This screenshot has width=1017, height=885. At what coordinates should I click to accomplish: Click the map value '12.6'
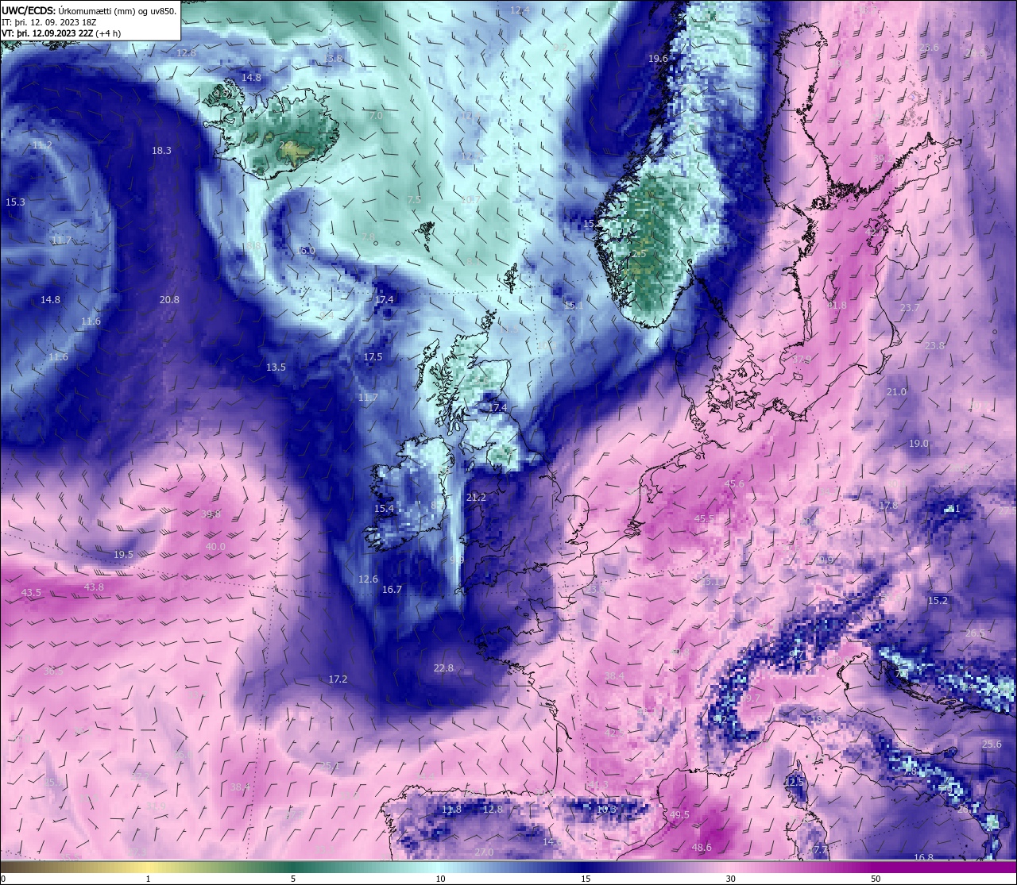point(368,579)
